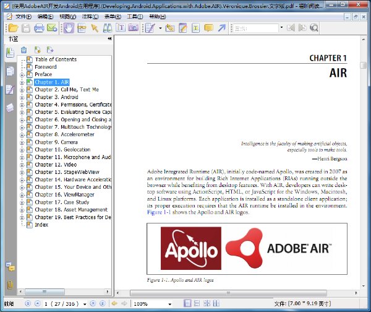Go back to previous view arrow
The image size is (371, 312).
click(114, 303)
